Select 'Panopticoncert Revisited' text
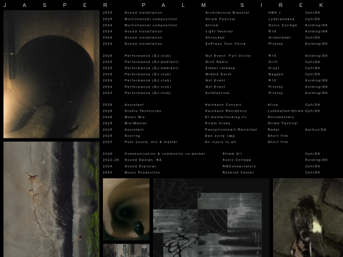This screenshot has width=343, height=257. coord(231,129)
